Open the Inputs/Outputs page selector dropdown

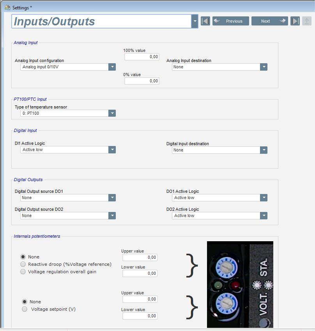click(195, 21)
